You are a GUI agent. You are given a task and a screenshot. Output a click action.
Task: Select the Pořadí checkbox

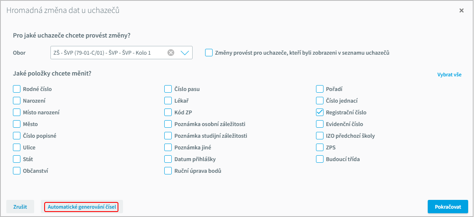click(320, 89)
